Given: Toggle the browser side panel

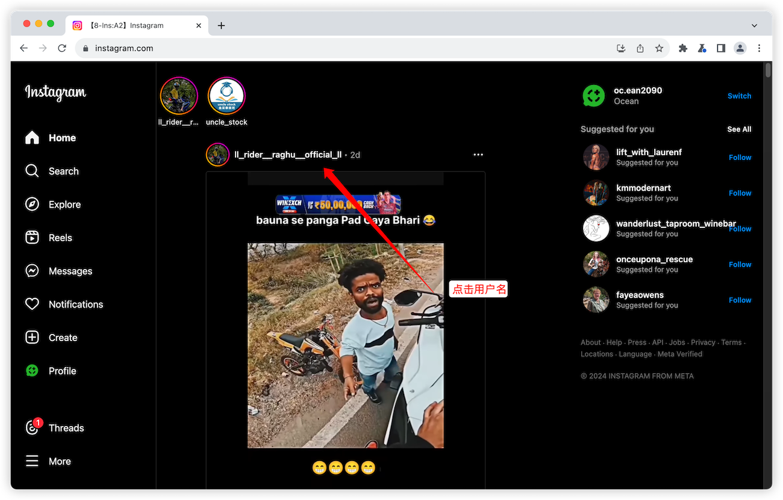Looking at the screenshot, I should tap(721, 48).
